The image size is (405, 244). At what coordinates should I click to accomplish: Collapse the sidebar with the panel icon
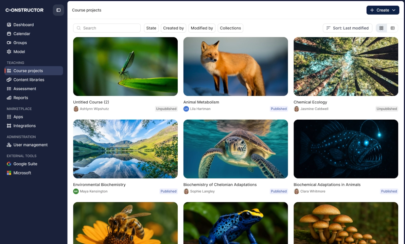[58, 10]
